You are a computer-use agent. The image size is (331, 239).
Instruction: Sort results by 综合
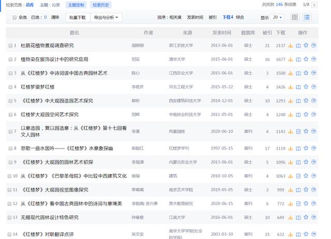pyautogui.click(x=240, y=17)
